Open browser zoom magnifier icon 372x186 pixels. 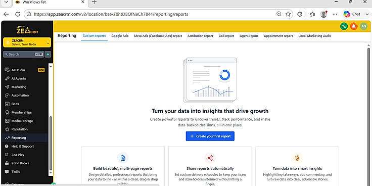pos(279,14)
